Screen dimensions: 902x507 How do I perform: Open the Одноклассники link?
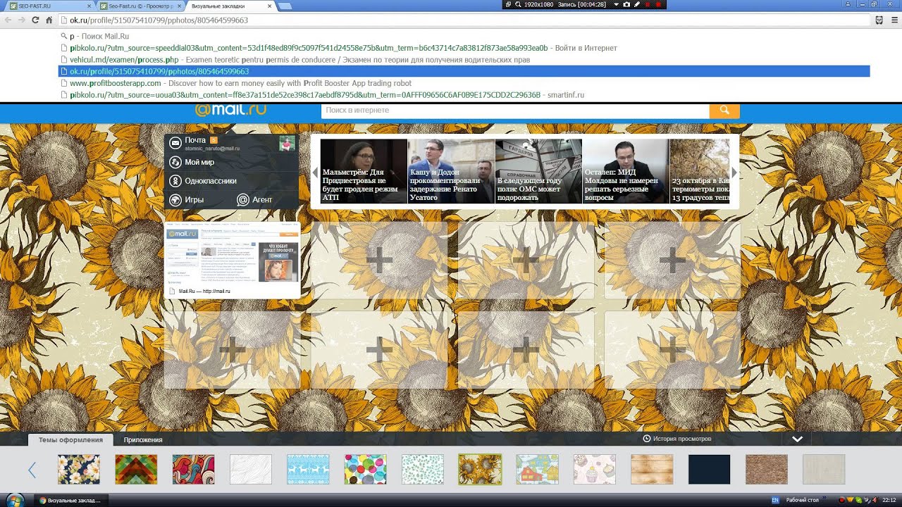tap(211, 181)
